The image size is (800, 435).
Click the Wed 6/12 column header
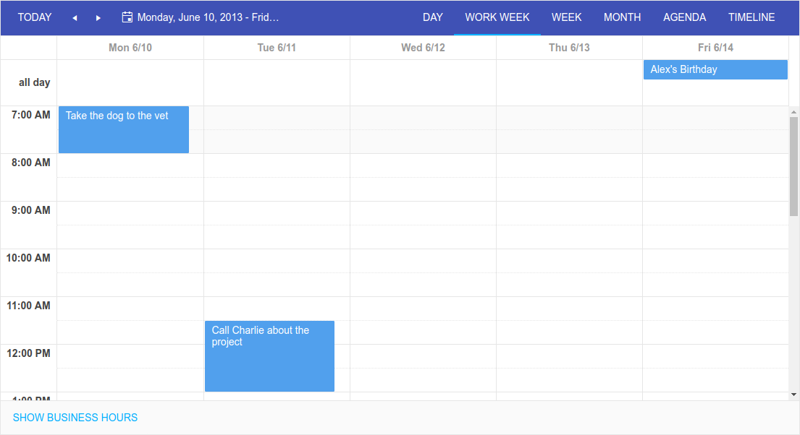423,48
